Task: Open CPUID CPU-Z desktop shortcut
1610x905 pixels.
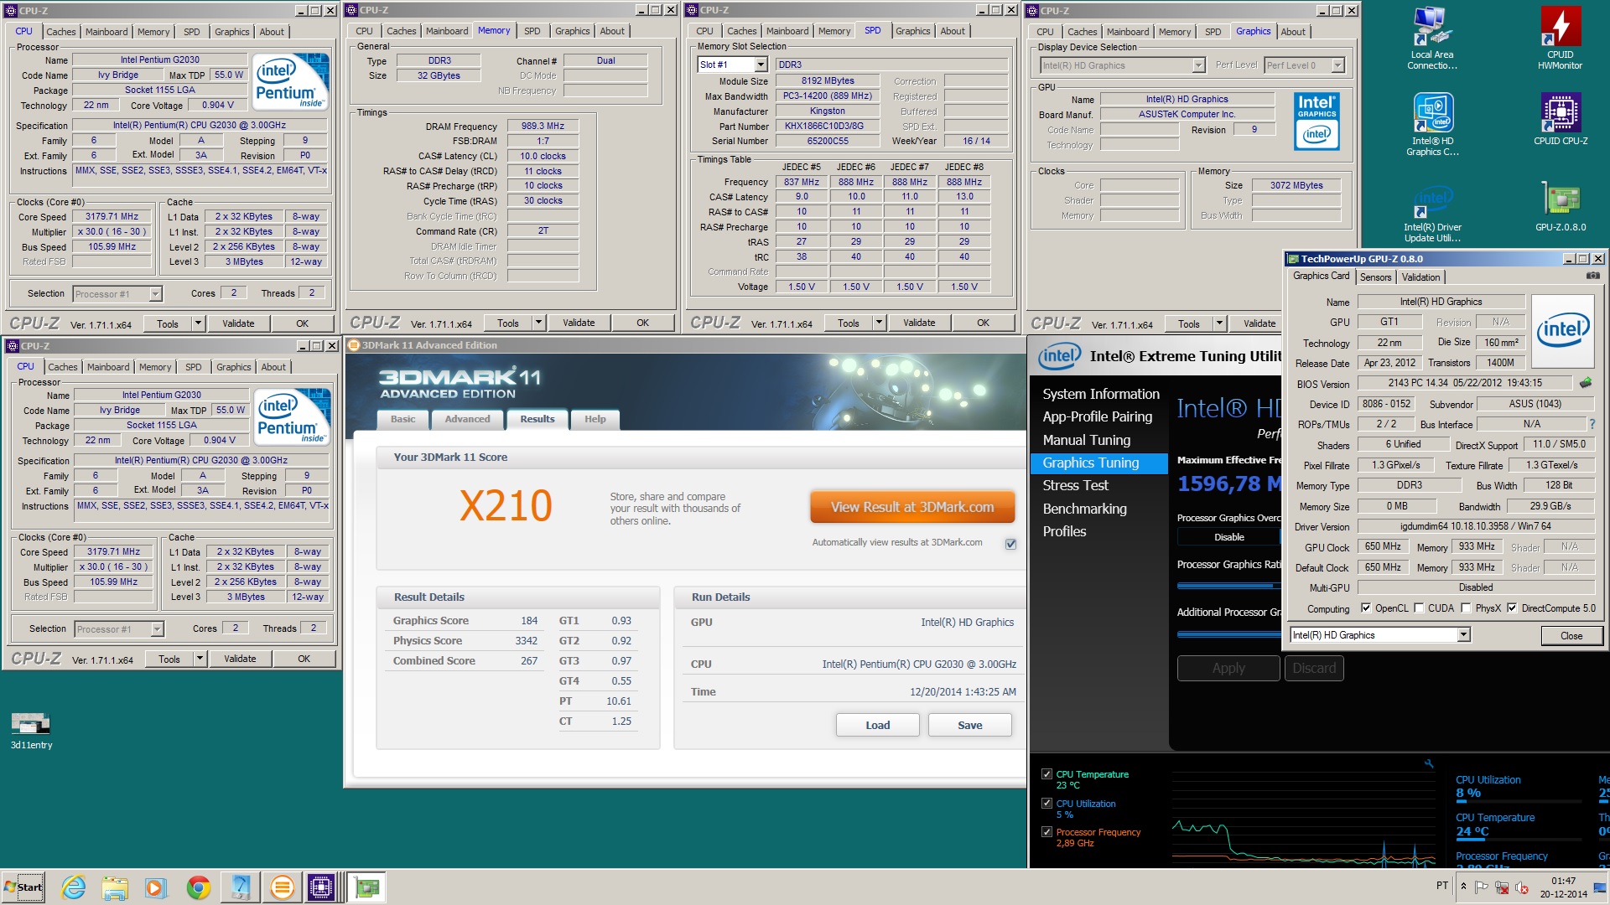Action: pyautogui.click(x=1561, y=119)
